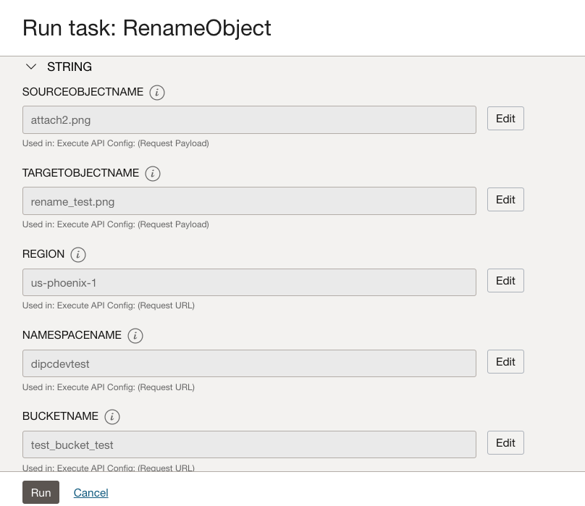Click the test_bucket_test bucket field
This screenshot has height=506, width=585.
tap(249, 444)
